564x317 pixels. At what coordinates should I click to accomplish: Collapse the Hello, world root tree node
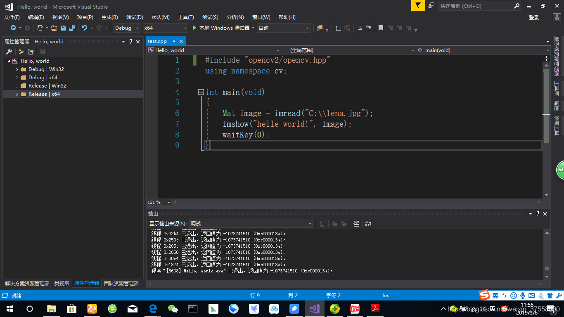tap(9, 61)
